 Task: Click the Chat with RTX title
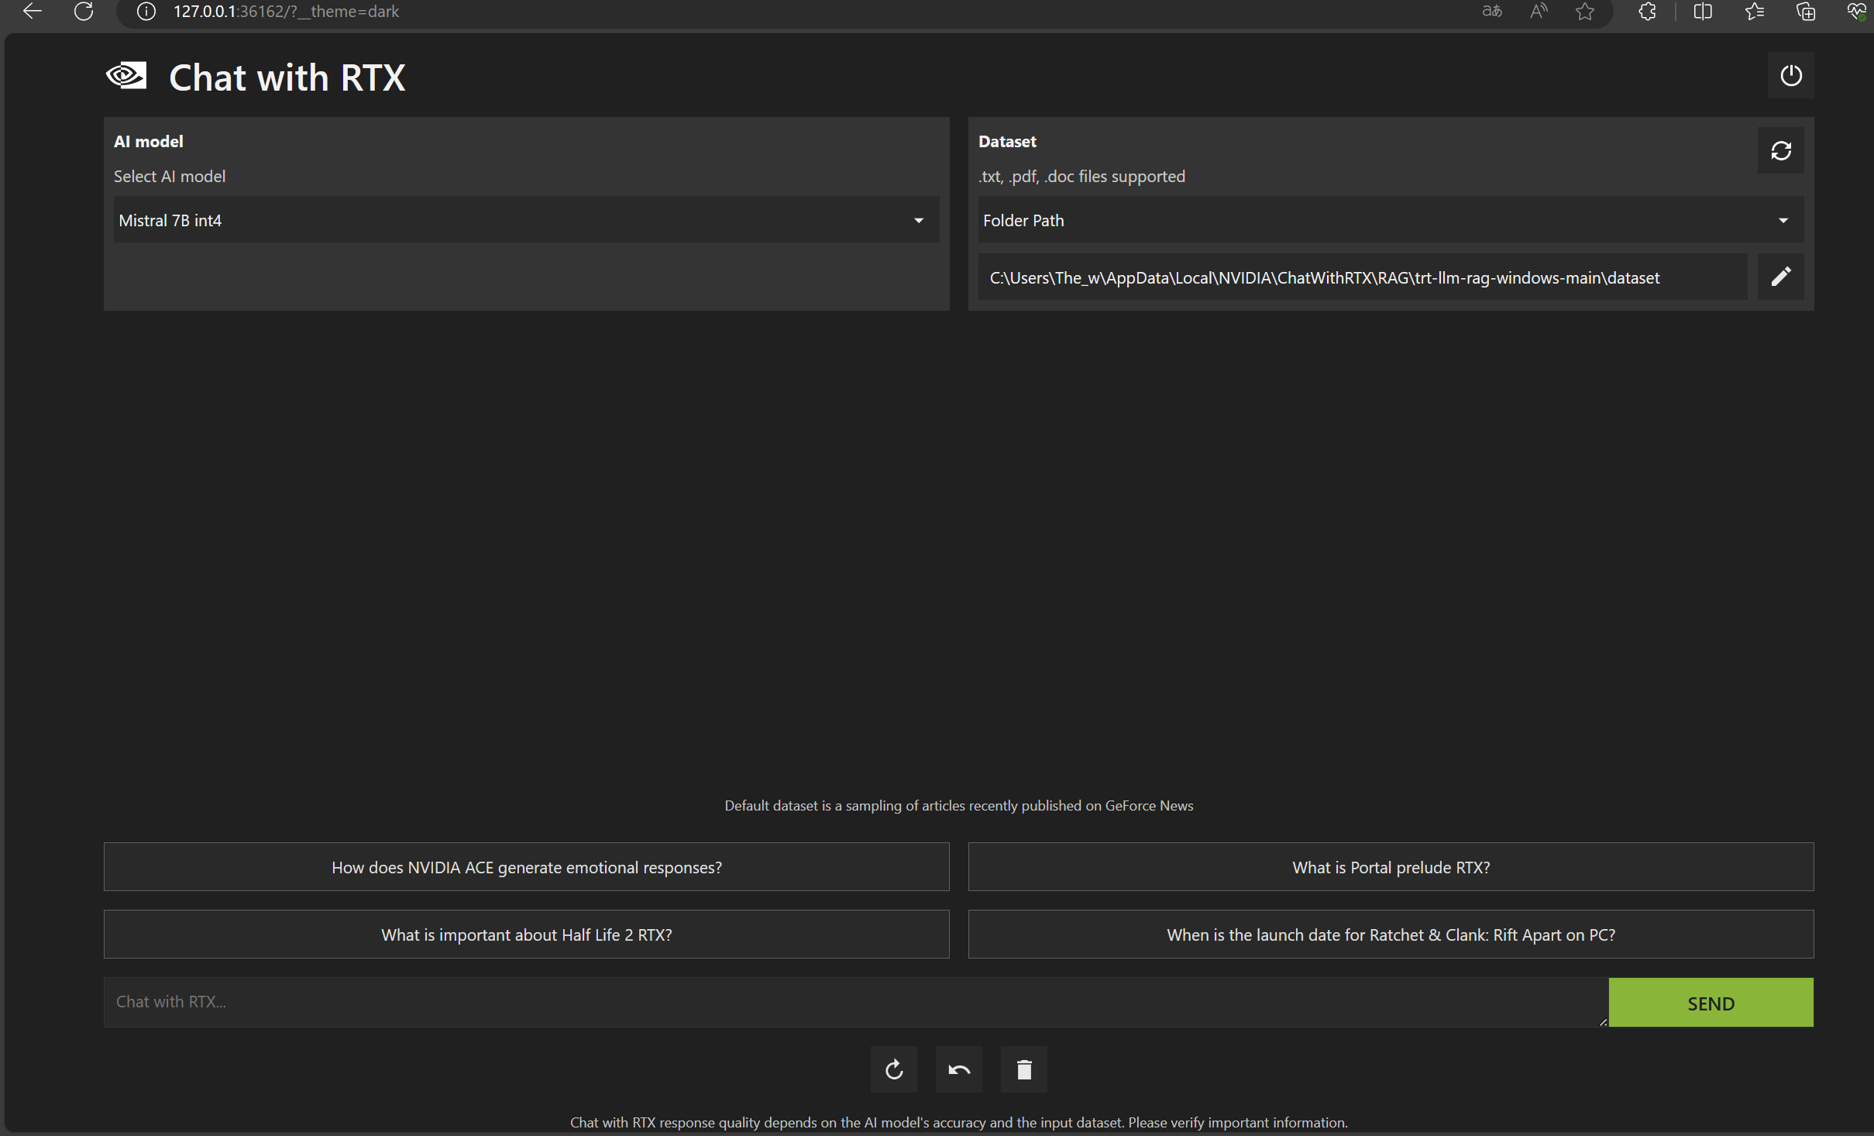coord(287,77)
